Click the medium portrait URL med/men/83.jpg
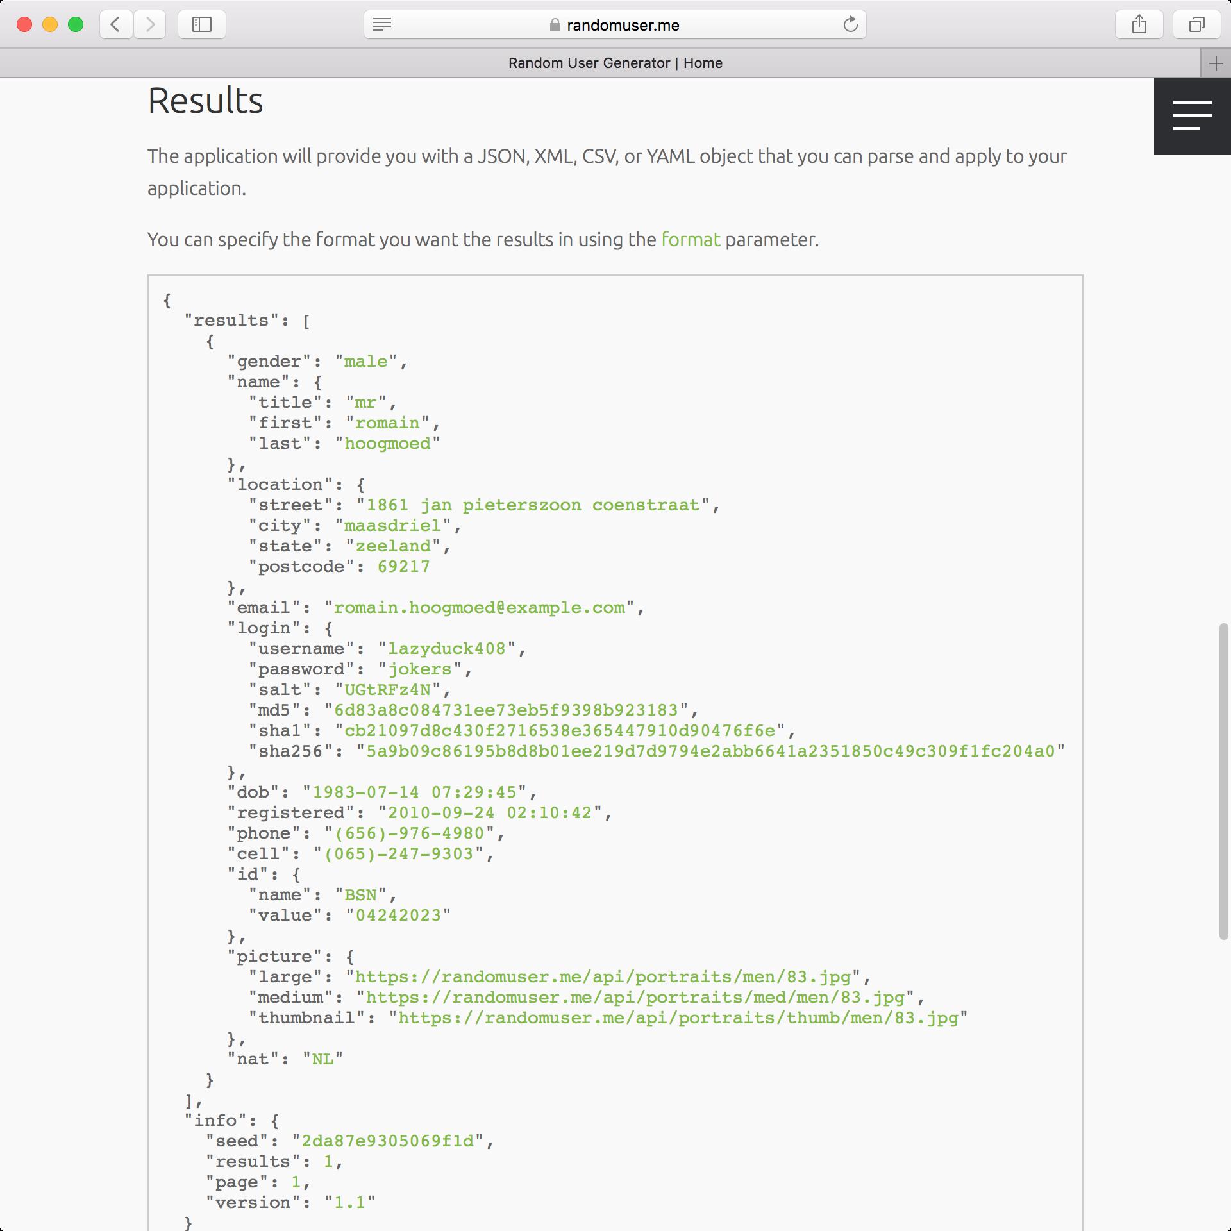The height and width of the screenshot is (1231, 1231). coord(635,998)
